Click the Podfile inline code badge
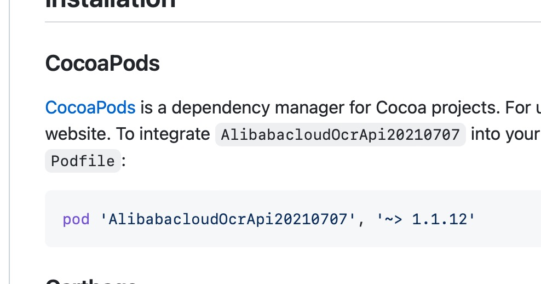 83,161
